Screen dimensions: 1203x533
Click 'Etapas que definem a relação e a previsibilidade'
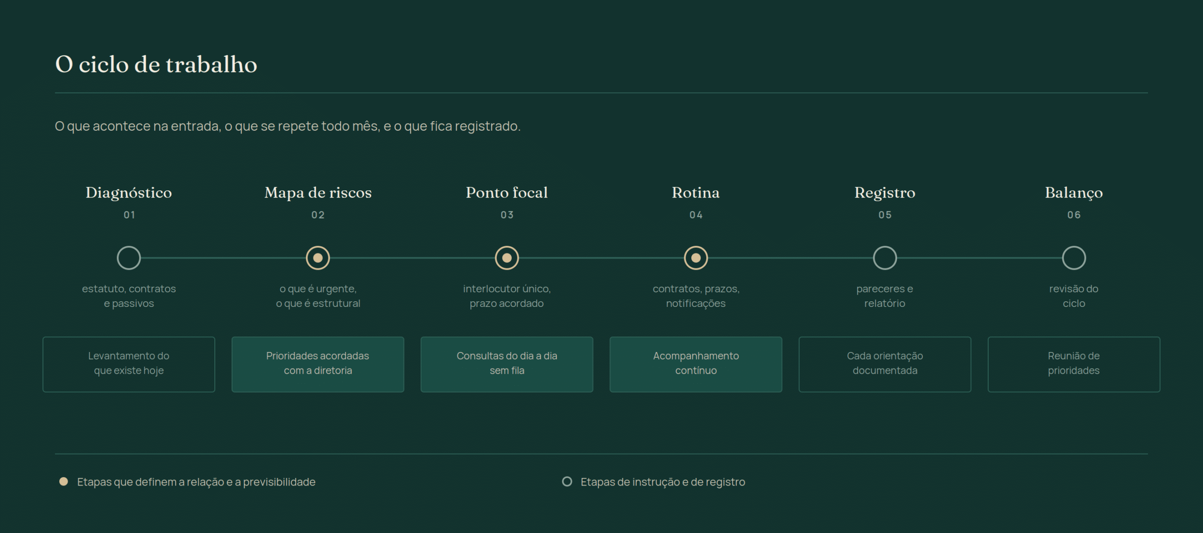pyautogui.click(x=196, y=482)
